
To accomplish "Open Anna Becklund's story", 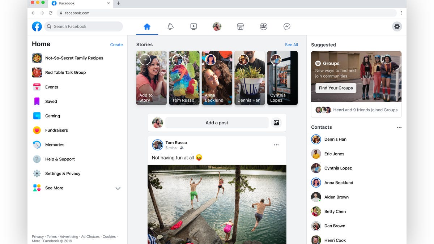I will [x=217, y=78].
